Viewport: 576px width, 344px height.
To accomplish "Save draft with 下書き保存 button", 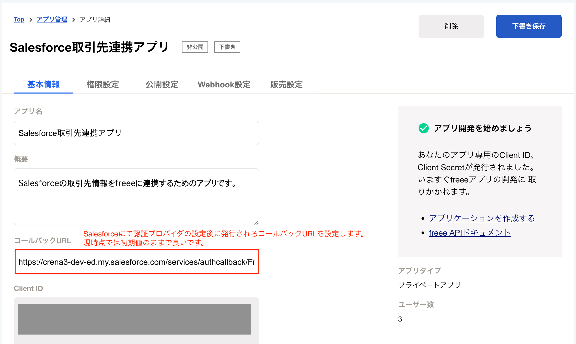I will 529,26.
